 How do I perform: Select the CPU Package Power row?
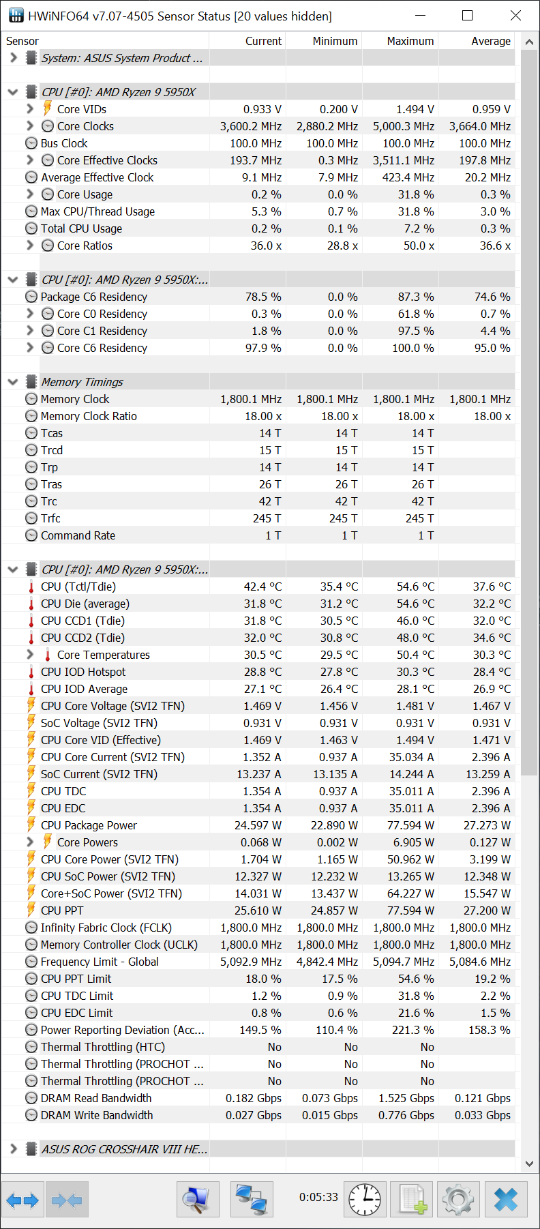coord(89,825)
